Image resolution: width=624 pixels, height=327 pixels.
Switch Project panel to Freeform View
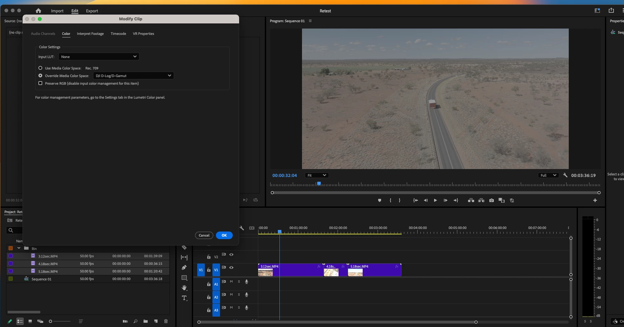40,321
